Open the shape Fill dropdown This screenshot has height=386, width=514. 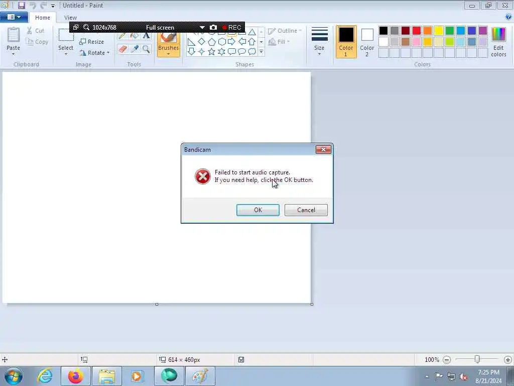pos(279,42)
